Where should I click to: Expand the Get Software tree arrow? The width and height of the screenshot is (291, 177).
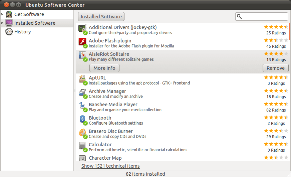coord(2,14)
